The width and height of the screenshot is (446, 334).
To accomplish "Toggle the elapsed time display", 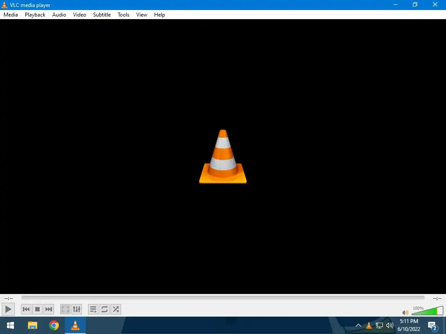I will click(9, 298).
